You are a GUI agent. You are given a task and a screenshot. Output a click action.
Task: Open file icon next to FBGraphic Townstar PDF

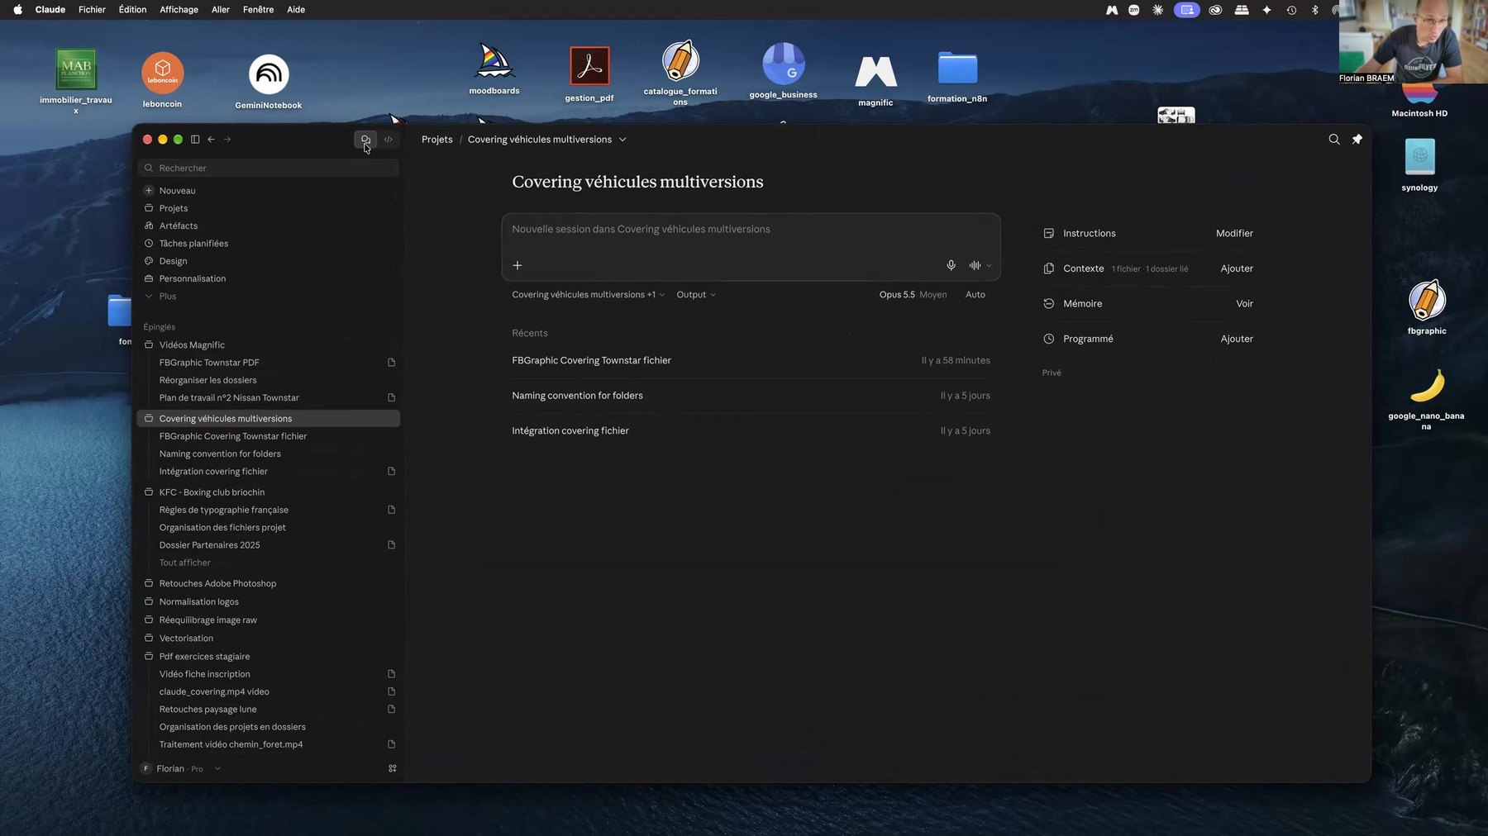(392, 363)
